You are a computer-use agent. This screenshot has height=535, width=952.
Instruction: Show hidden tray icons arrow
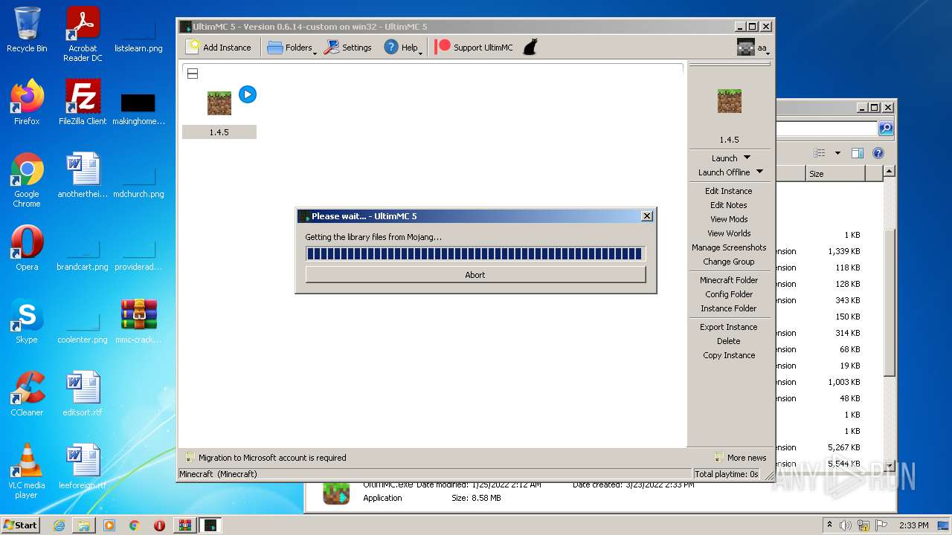pos(829,525)
